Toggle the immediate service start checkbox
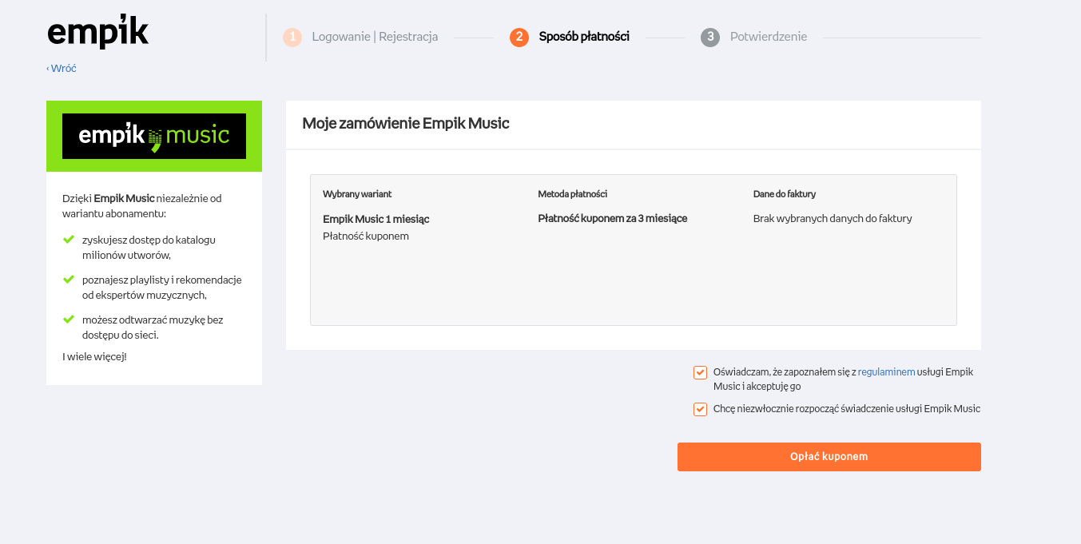Image resolution: width=1081 pixels, height=544 pixels. click(x=701, y=409)
